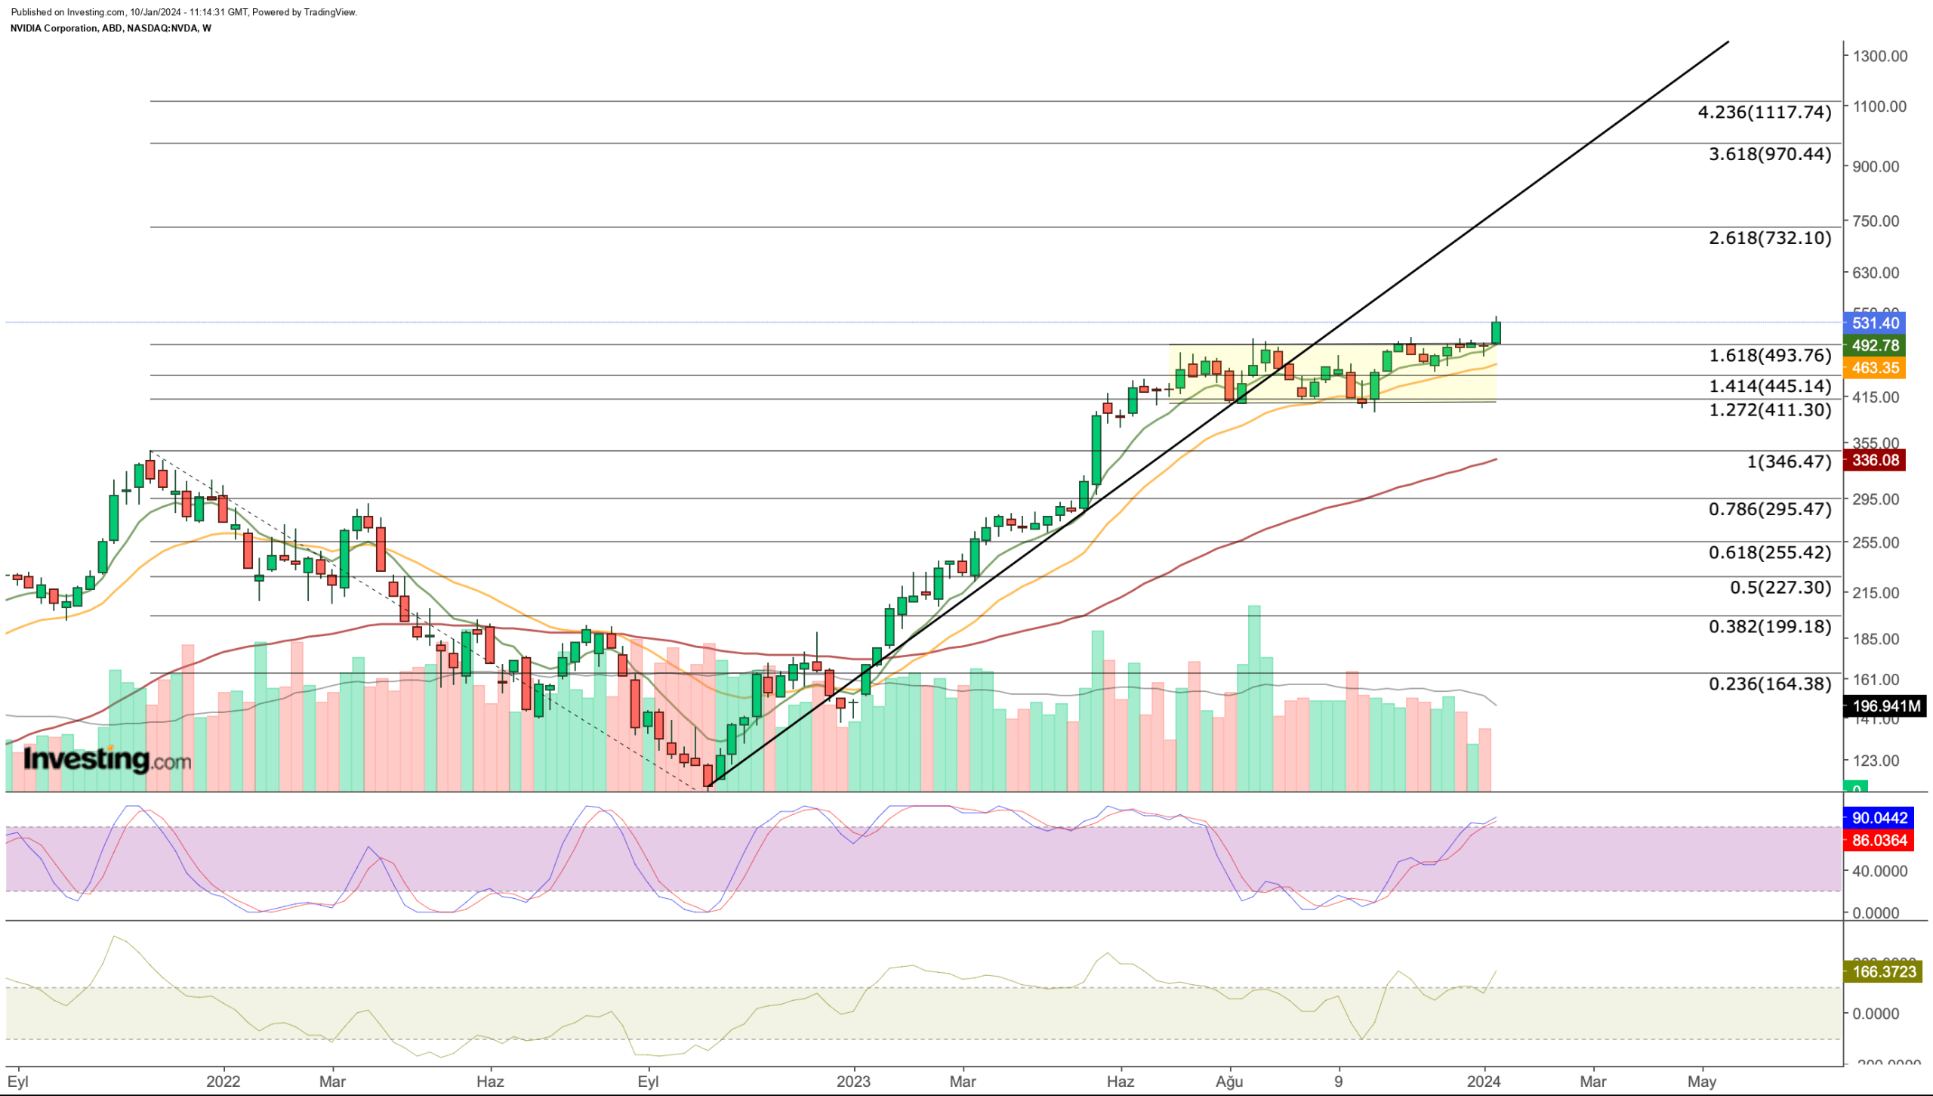Click the tallest green volume bar
1933x1096 pixels.
[x=1254, y=699]
